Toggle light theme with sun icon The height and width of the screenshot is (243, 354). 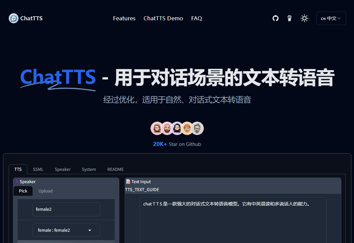point(304,18)
